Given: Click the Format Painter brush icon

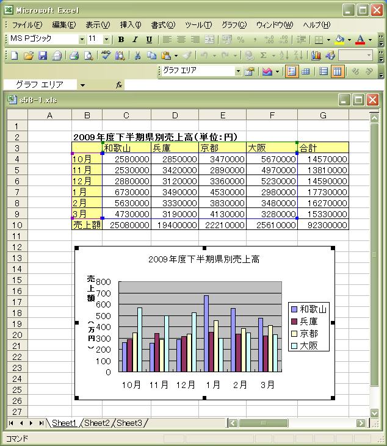Looking at the screenshot, I should (x=187, y=56).
